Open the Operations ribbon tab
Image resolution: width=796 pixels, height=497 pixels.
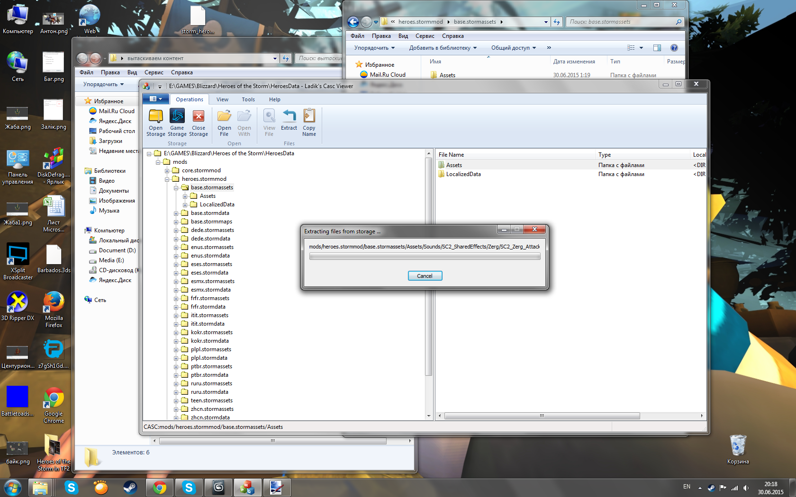pos(190,99)
